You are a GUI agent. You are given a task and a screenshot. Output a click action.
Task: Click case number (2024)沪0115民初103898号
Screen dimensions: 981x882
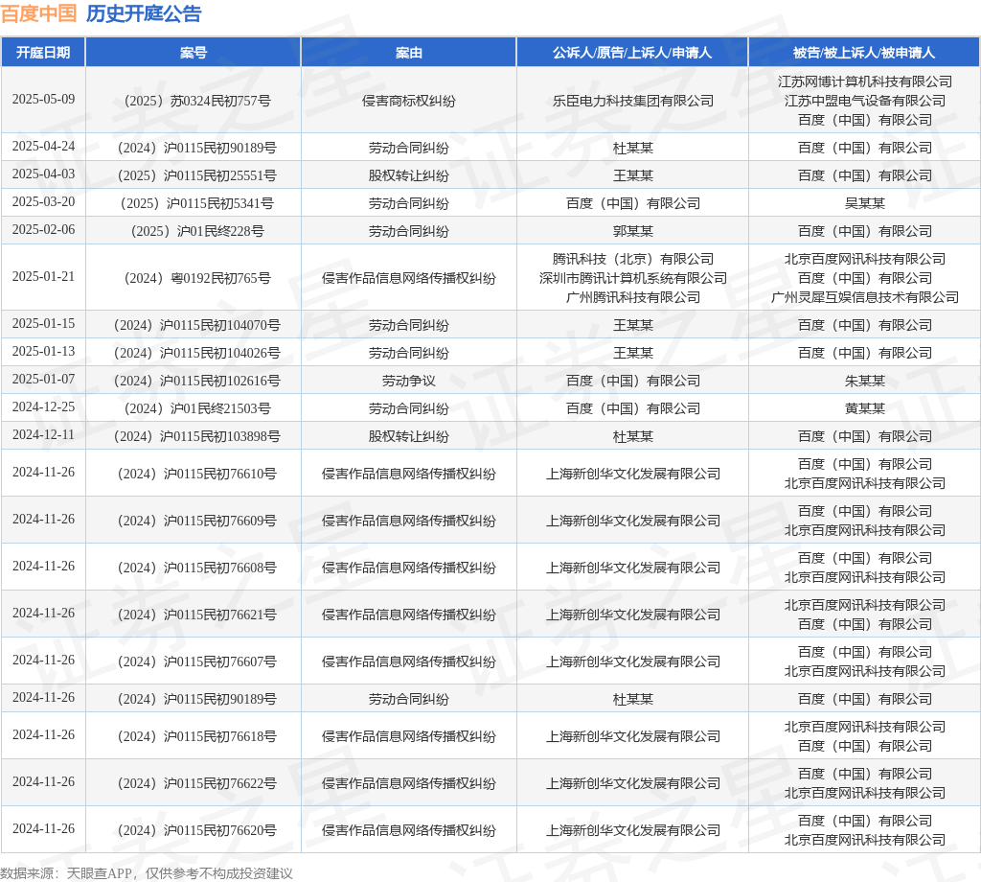pos(197,436)
